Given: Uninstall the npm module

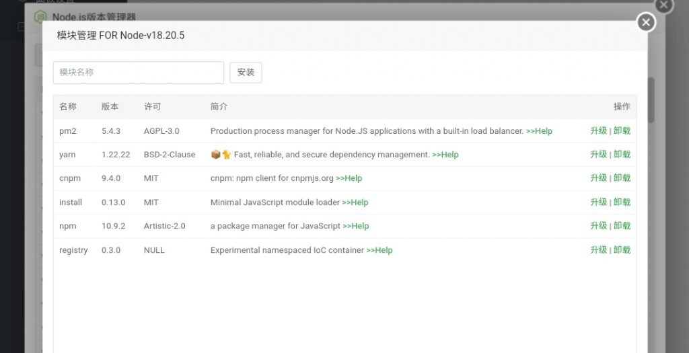Looking at the screenshot, I should [x=622, y=226].
